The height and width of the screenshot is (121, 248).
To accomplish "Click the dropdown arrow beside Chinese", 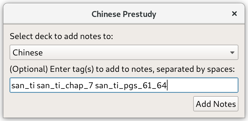I will pos(232,53).
